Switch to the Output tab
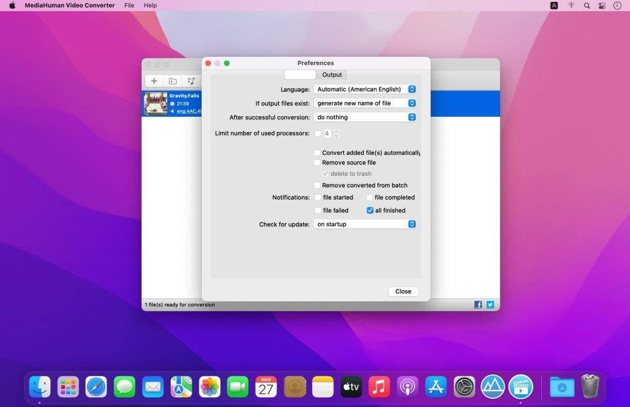 coord(332,74)
